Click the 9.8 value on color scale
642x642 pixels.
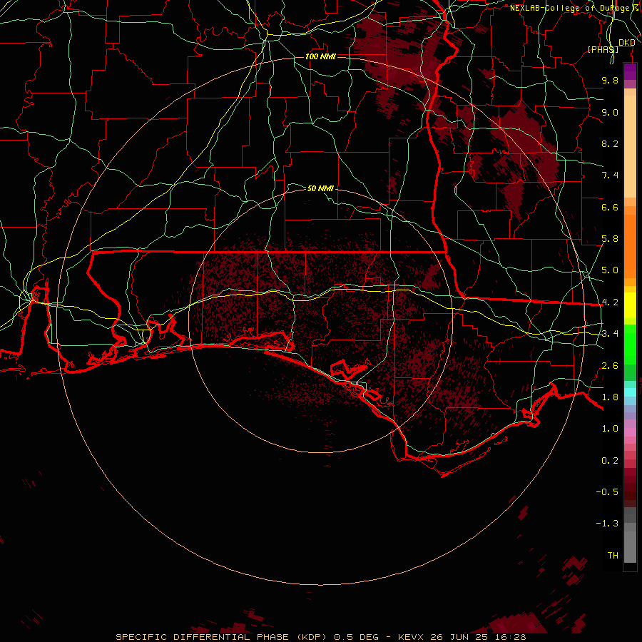[x=610, y=80]
